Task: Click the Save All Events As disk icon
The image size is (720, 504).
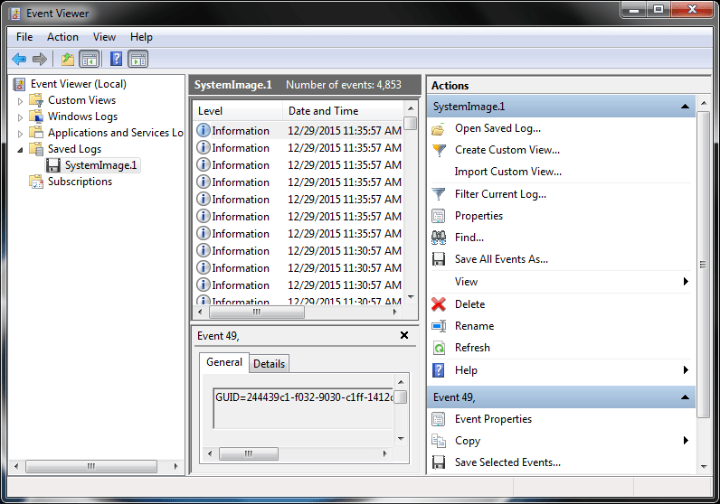Action: [439, 259]
